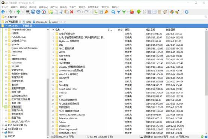Open the Drives computer icon in toolbar
The height and width of the screenshot is (139, 208).
[x=28, y=12]
